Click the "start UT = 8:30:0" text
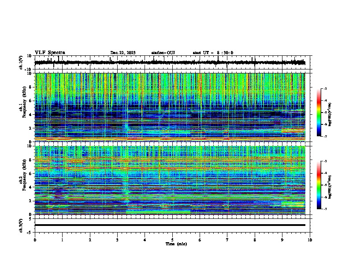 tap(213, 53)
